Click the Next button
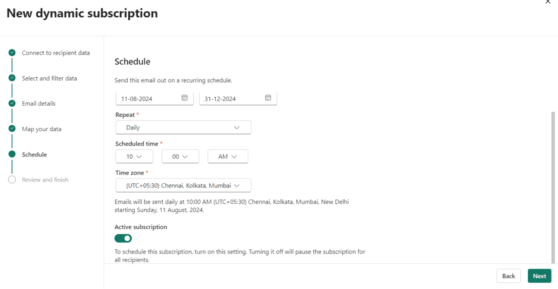The image size is (558, 289). point(539,276)
